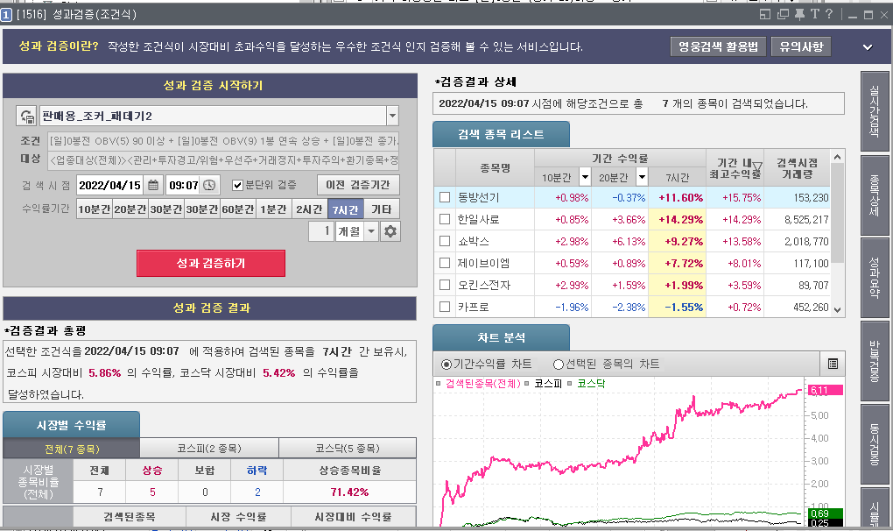Click the 시장별 수익률 tab header

pyautogui.click(x=71, y=425)
